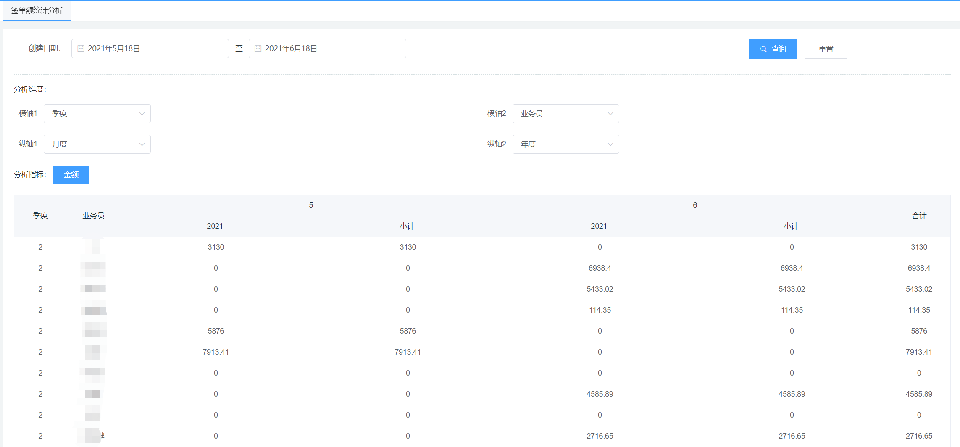Open the 横轴2 业务员 dropdown
This screenshot has height=447, width=960.
(x=565, y=113)
